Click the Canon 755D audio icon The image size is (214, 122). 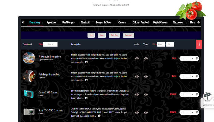137,94
